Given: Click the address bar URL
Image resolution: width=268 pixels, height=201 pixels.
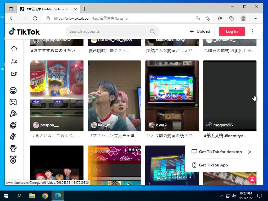Looking at the screenshot, I should [91, 18].
